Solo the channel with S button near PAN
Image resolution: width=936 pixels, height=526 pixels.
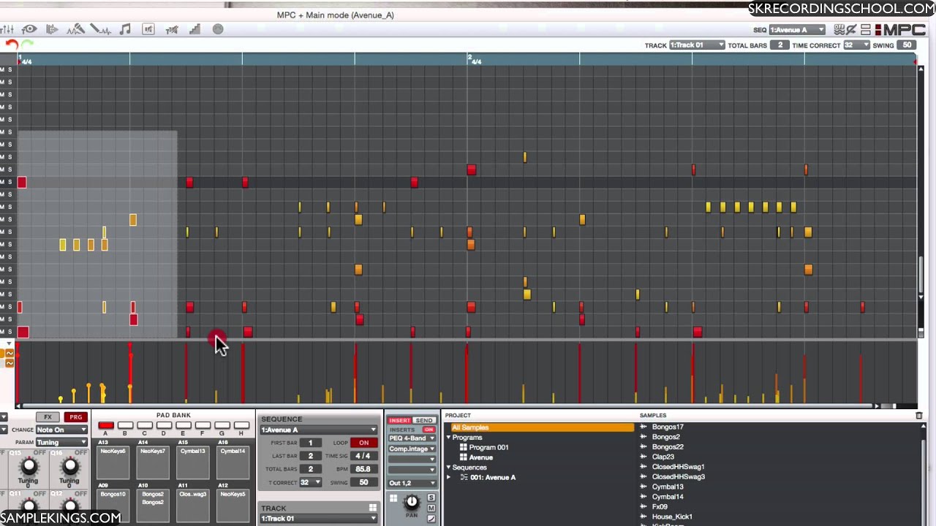coord(431,498)
